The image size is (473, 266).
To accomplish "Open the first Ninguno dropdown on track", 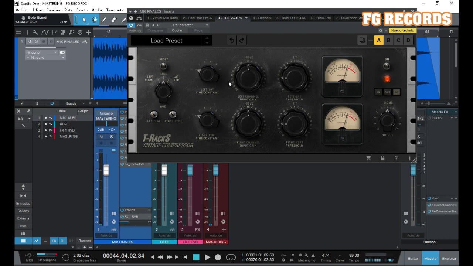I will point(43,52).
